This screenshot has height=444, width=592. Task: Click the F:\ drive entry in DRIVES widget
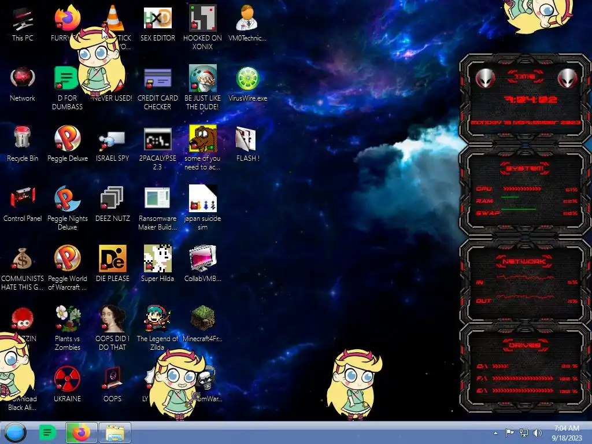coord(527,378)
